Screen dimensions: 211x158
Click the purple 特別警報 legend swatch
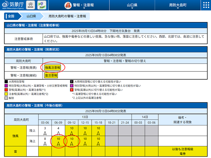(x=6, y=86)
